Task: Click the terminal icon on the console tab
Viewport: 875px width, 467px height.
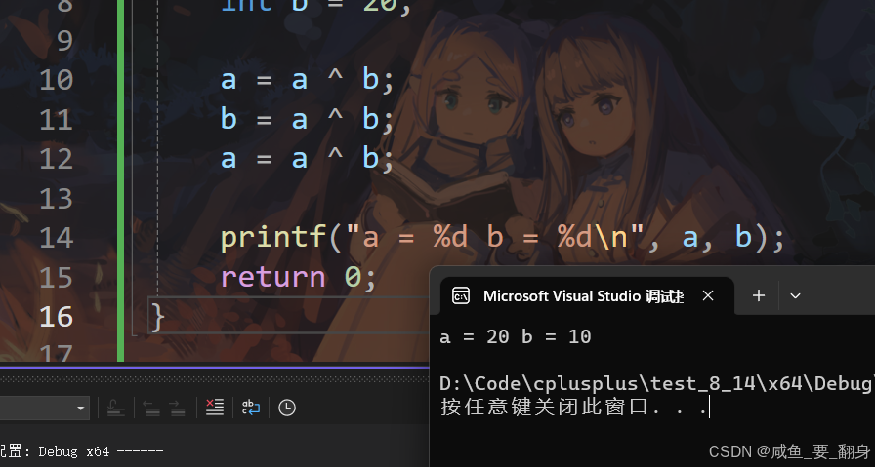Action: click(461, 296)
